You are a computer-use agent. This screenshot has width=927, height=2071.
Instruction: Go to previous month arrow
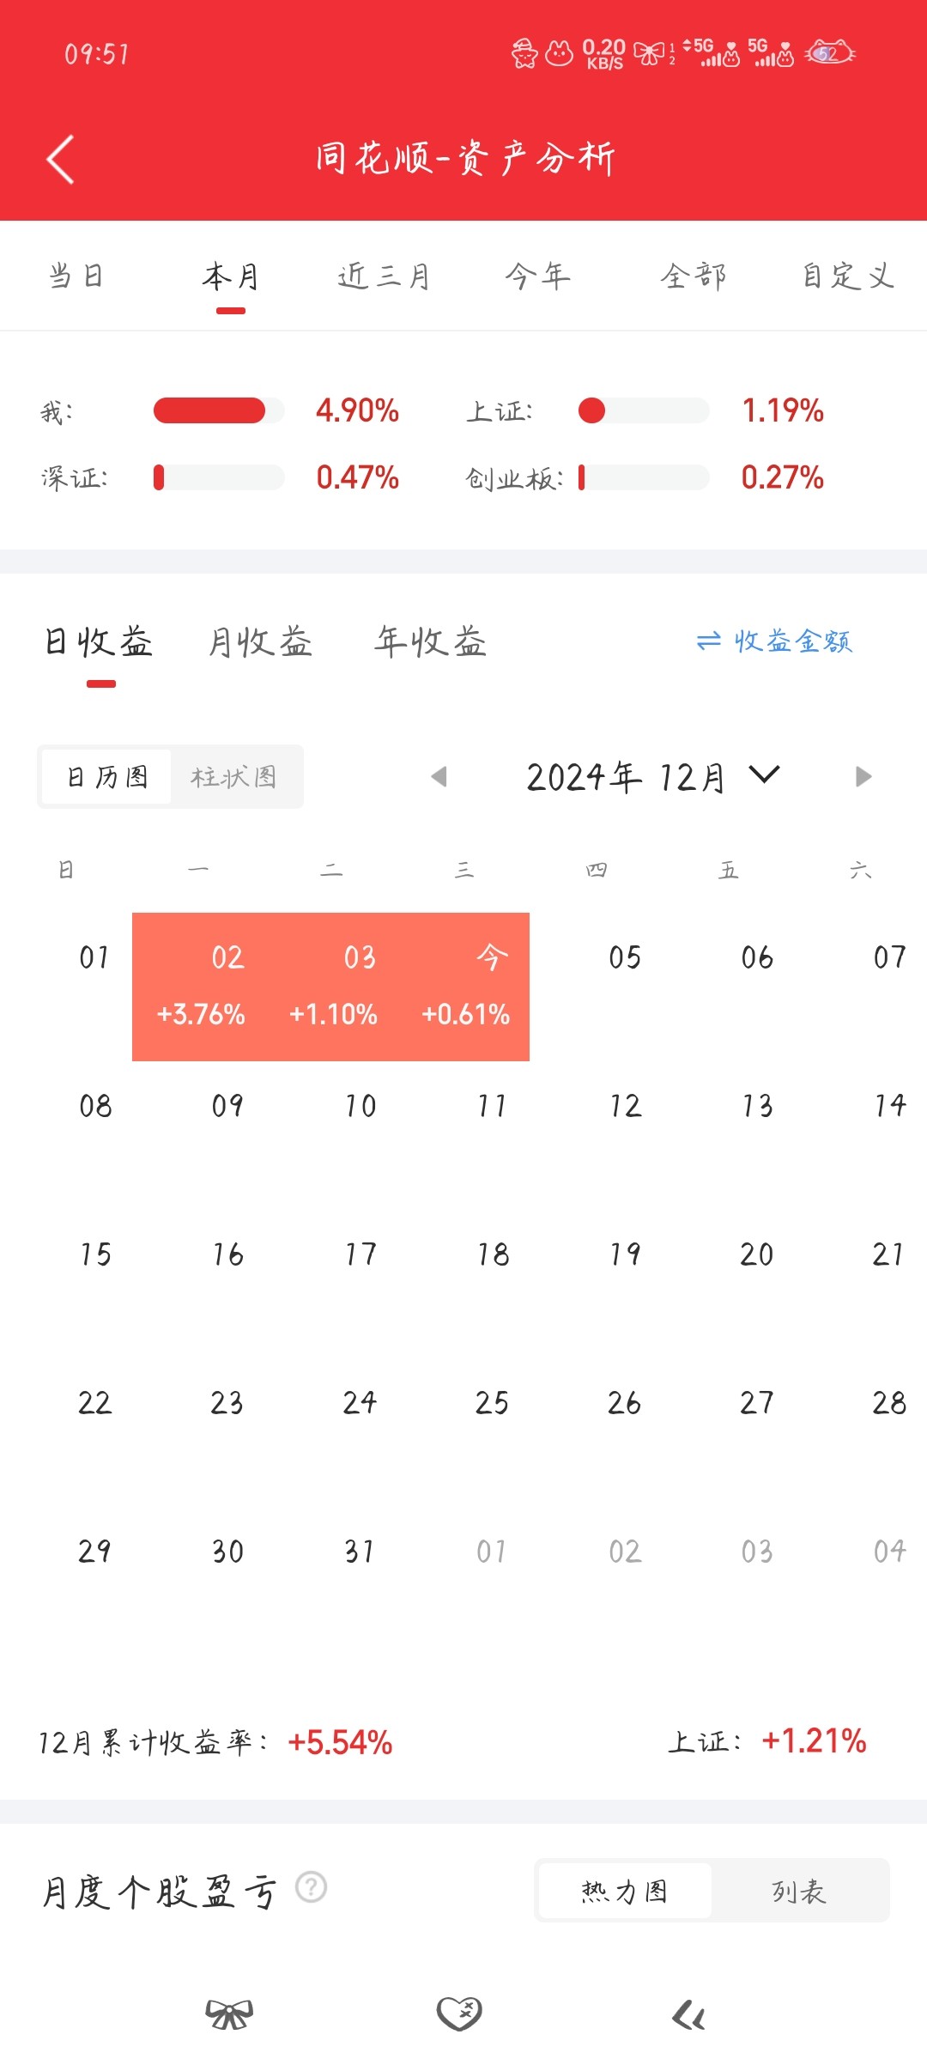[x=439, y=777]
